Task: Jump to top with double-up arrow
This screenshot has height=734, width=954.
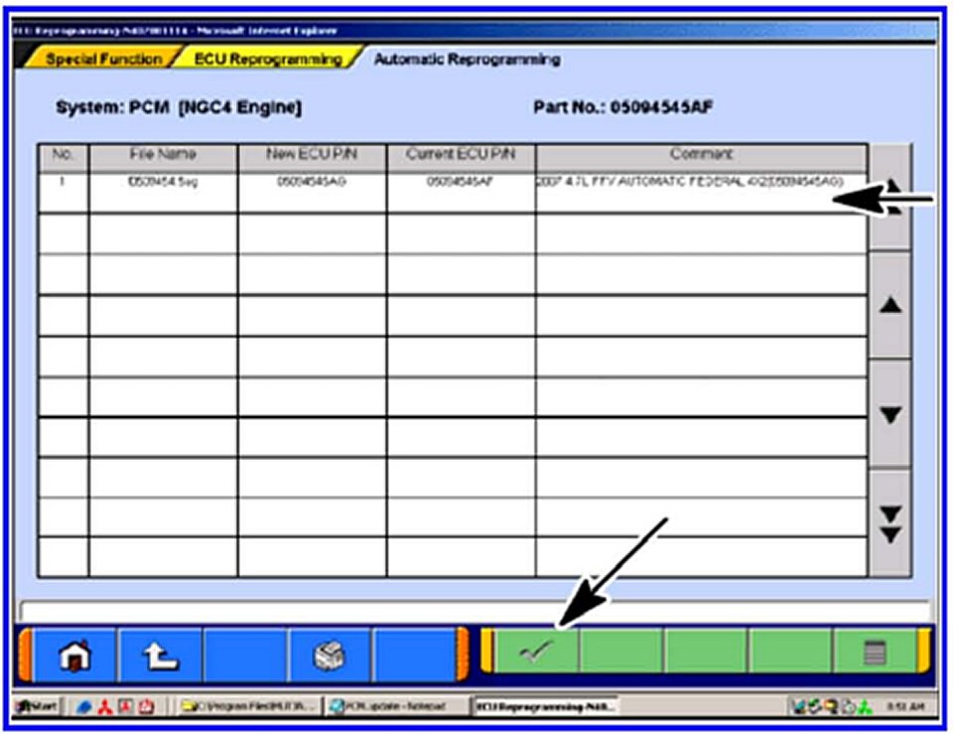Action: 890,194
